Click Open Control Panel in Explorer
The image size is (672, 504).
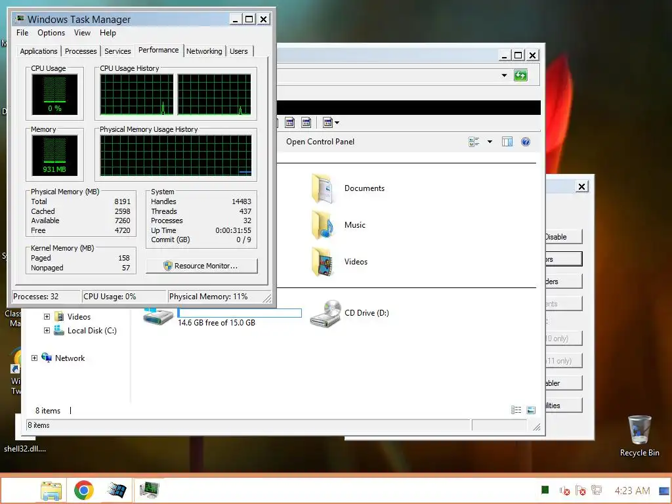point(320,142)
